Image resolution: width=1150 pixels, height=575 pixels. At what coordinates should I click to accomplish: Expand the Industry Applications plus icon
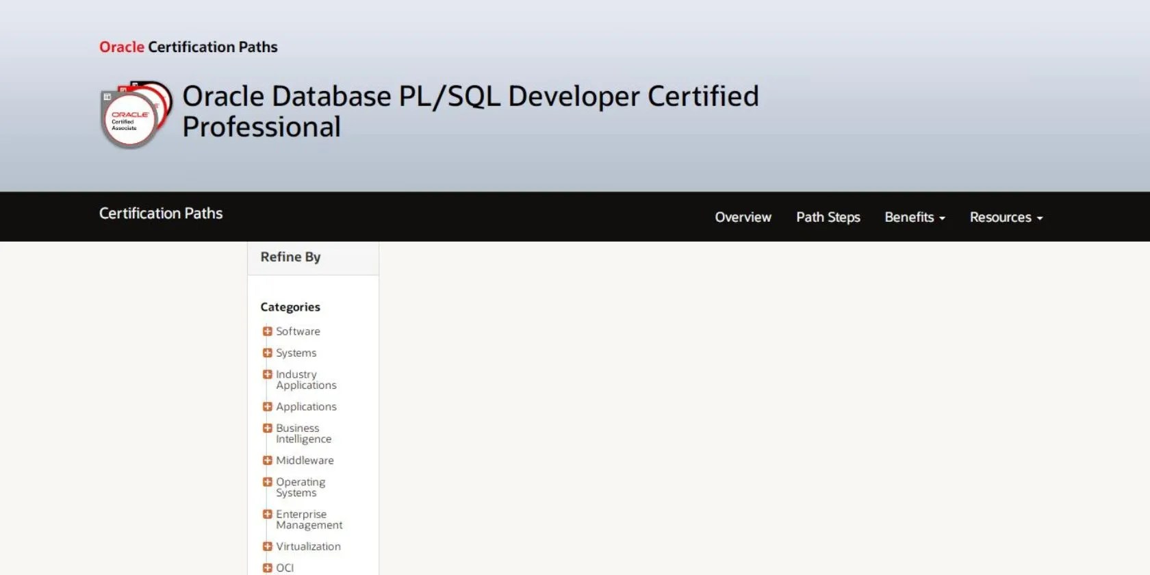pos(268,374)
